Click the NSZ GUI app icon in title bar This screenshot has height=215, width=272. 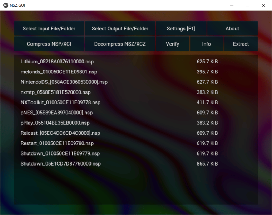point(6,5)
